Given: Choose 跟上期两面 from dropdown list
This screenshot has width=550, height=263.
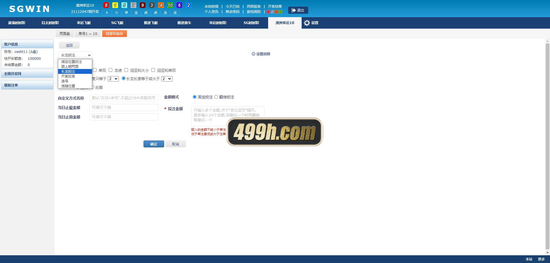Looking at the screenshot, I should click(x=75, y=67).
